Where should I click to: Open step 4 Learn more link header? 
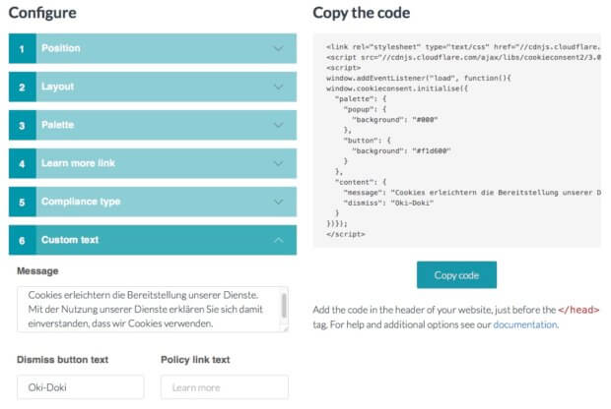point(153,163)
